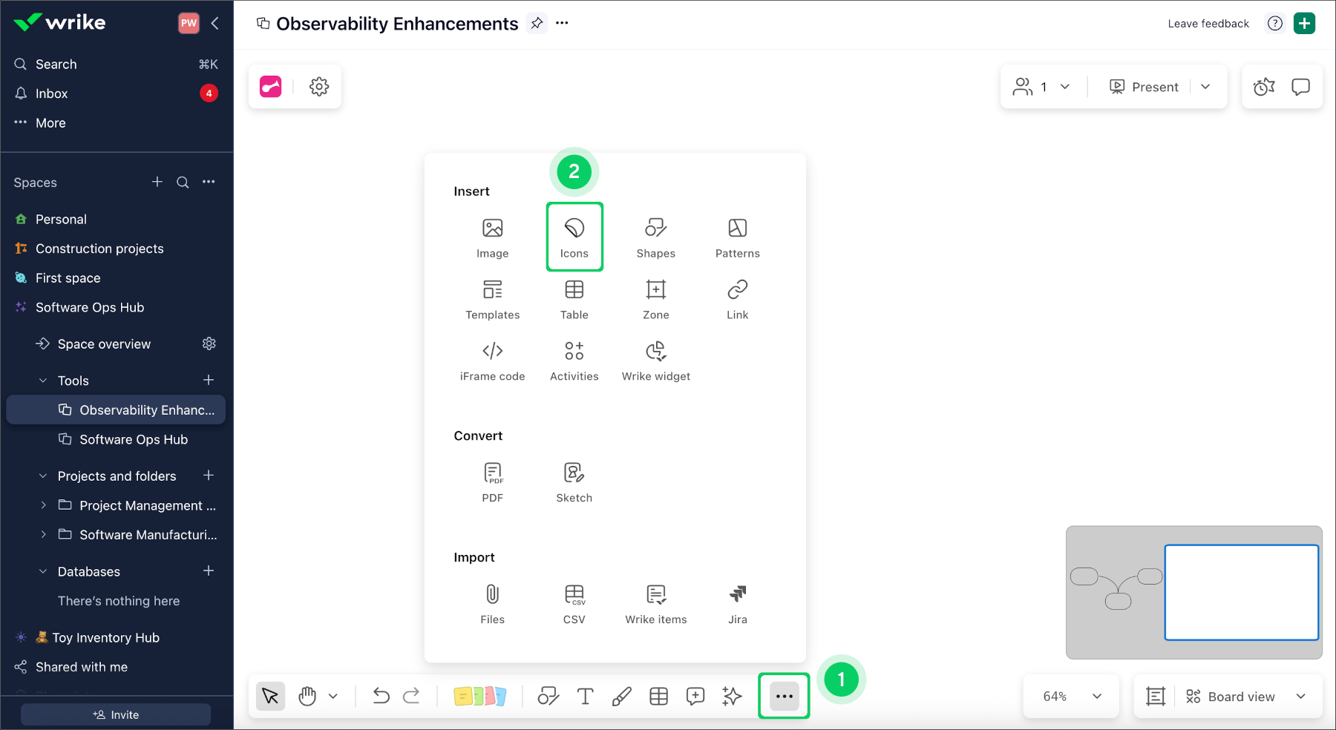The height and width of the screenshot is (730, 1336).
Task: Start presentation with Present button
Action: (1144, 87)
